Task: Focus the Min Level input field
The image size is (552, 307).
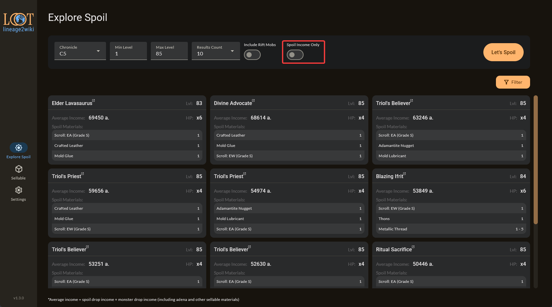Action: coord(128,53)
